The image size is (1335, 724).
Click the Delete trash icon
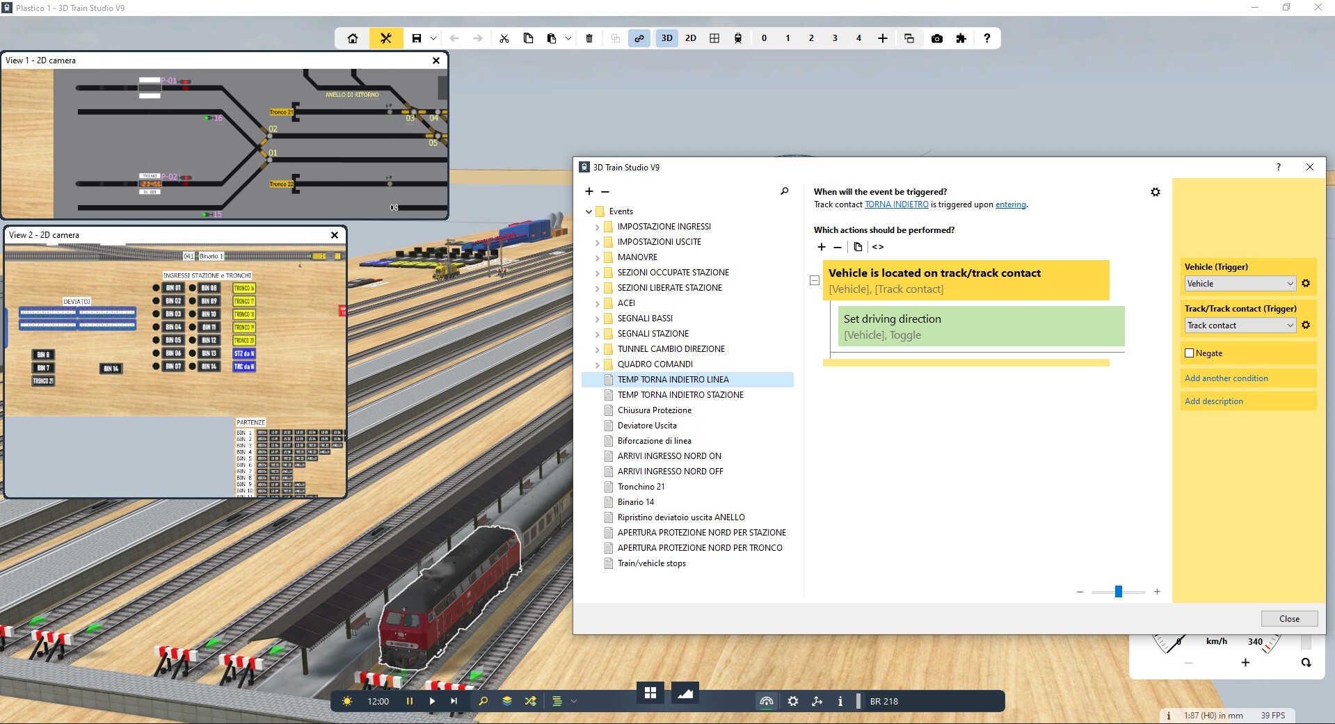[x=589, y=38]
